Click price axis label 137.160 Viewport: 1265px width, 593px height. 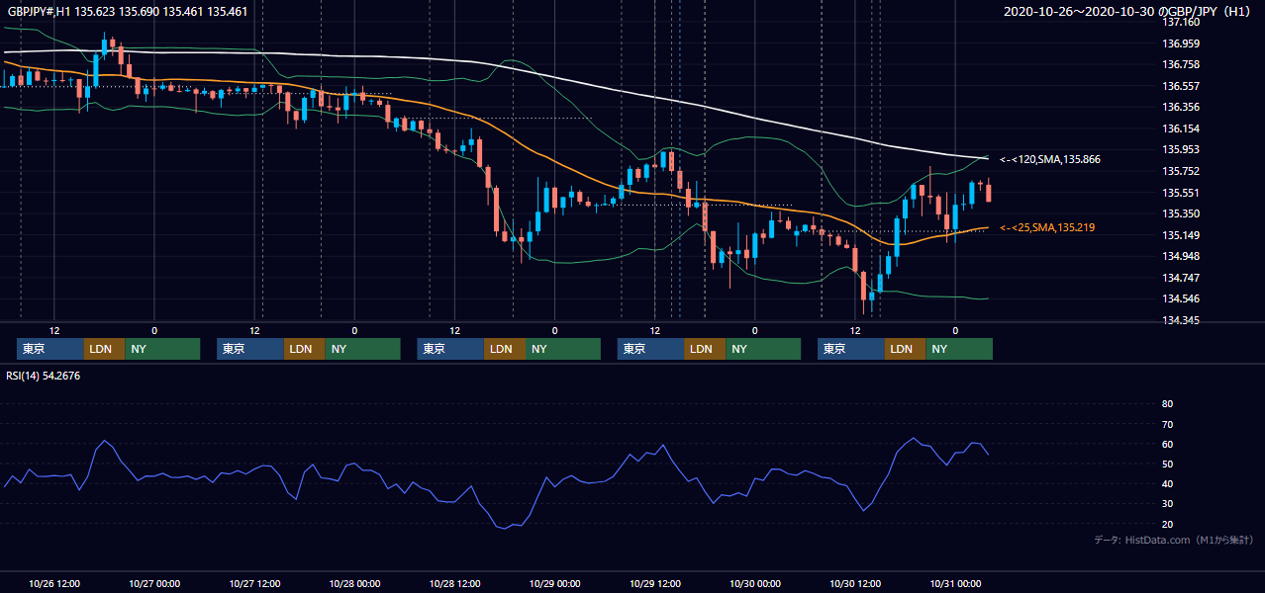pyautogui.click(x=1181, y=22)
